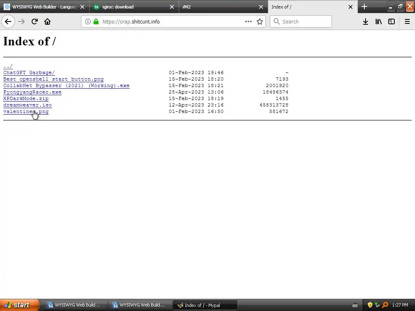Toggle the sidebar view icon

pos(391,21)
